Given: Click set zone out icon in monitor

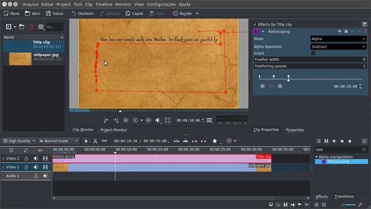Looking at the screenshot, I should pyautogui.click(x=116, y=120).
